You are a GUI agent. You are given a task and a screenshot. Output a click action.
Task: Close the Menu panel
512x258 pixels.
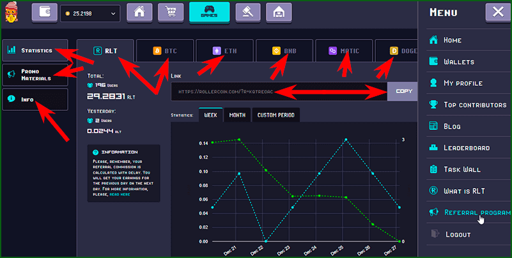(498, 12)
